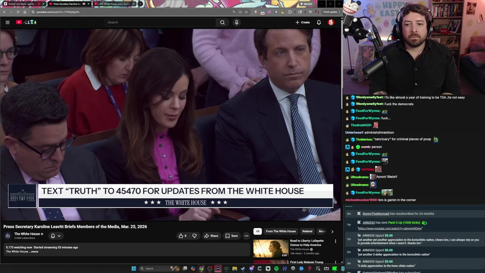This screenshot has width=485, height=273.
Task: Open Road to Liberty: Lafayette video thumbnail
Action: 271,248
